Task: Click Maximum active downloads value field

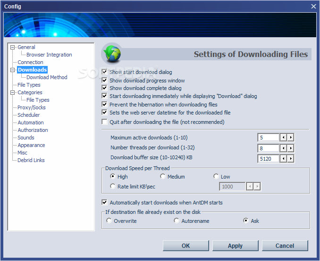Action: pos(268,138)
